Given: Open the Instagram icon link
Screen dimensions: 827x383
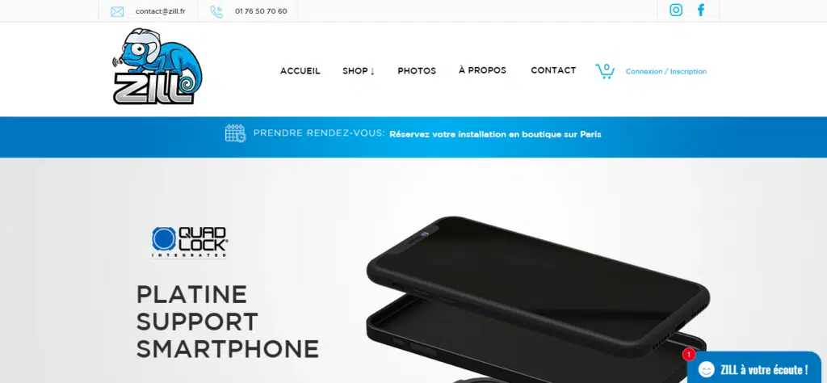Looking at the screenshot, I should [x=676, y=10].
